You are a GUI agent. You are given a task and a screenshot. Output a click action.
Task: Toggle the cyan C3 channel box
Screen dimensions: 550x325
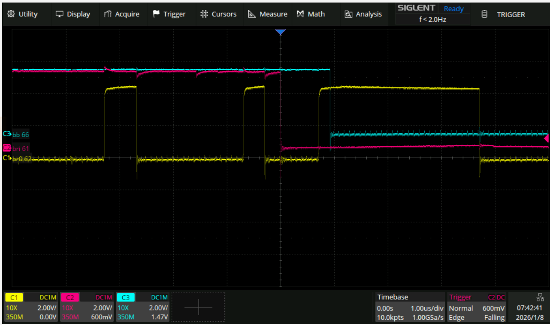142,307
